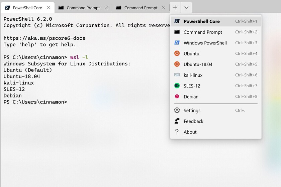
Task: Open the Ubuntu-18.04 profile
Action: tap(216, 64)
